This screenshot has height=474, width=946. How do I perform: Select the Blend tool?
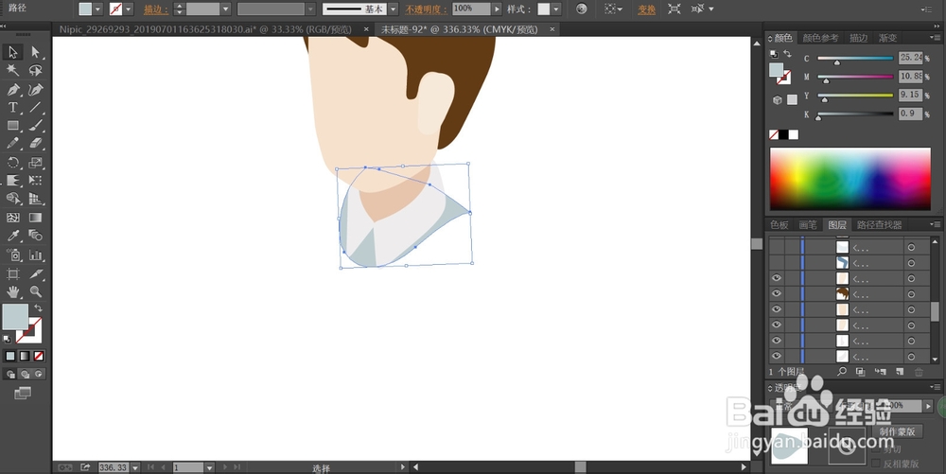coord(36,236)
